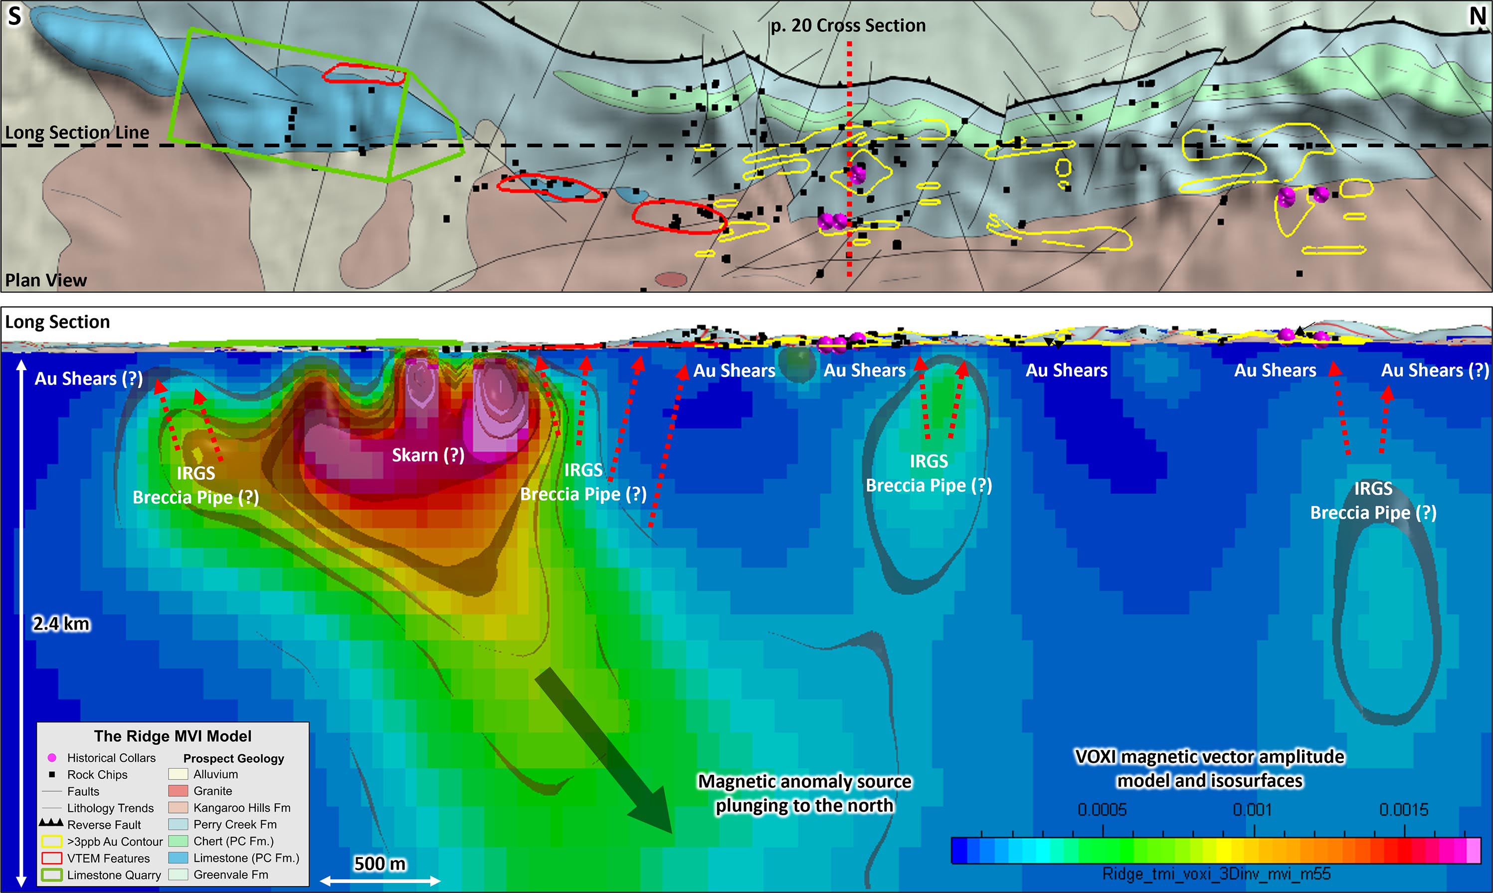The height and width of the screenshot is (893, 1493).
Task: Click the black Rock Chips legend square
Action: point(52,774)
